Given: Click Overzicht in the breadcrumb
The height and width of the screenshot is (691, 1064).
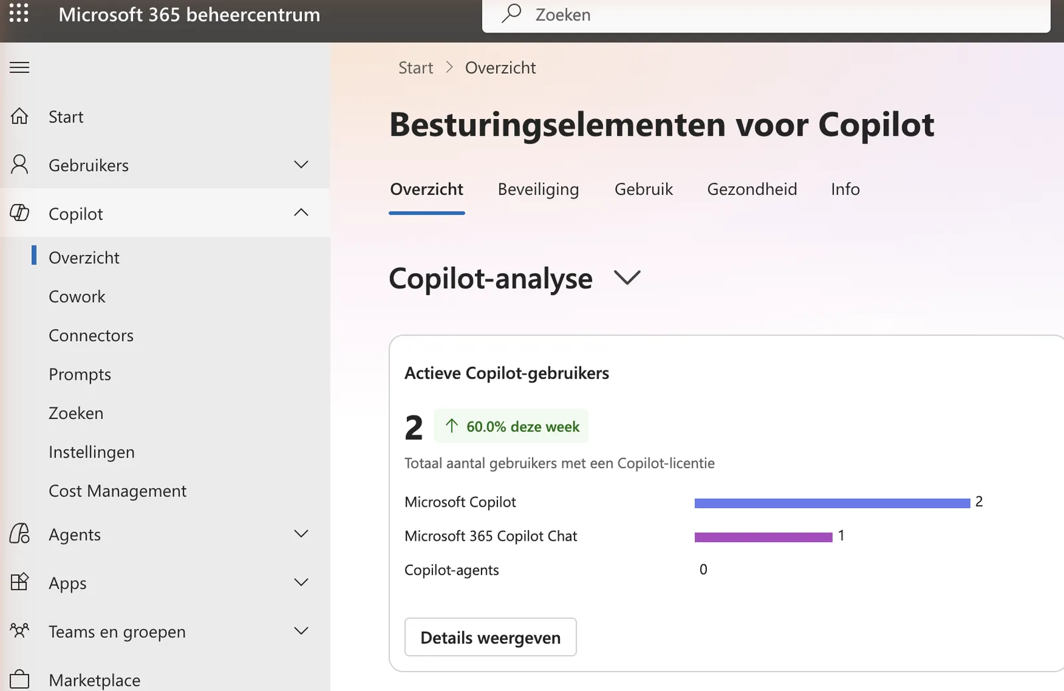Looking at the screenshot, I should pyautogui.click(x=500, y=68).
